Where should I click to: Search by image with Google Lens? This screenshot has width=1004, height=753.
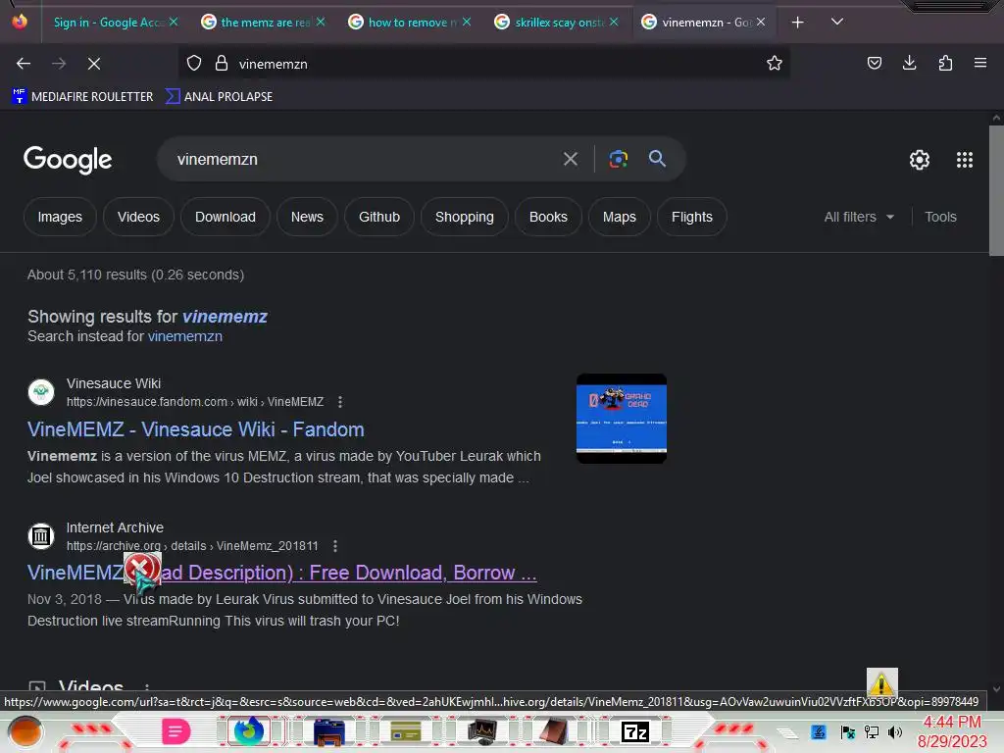point(618,159)
